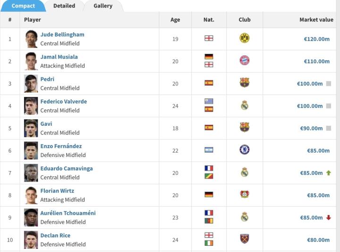Click the Barcelona crest in Pedri's row
Viewport: 340px width, 252px height.
pyautogui.click(x=244, y=83)
